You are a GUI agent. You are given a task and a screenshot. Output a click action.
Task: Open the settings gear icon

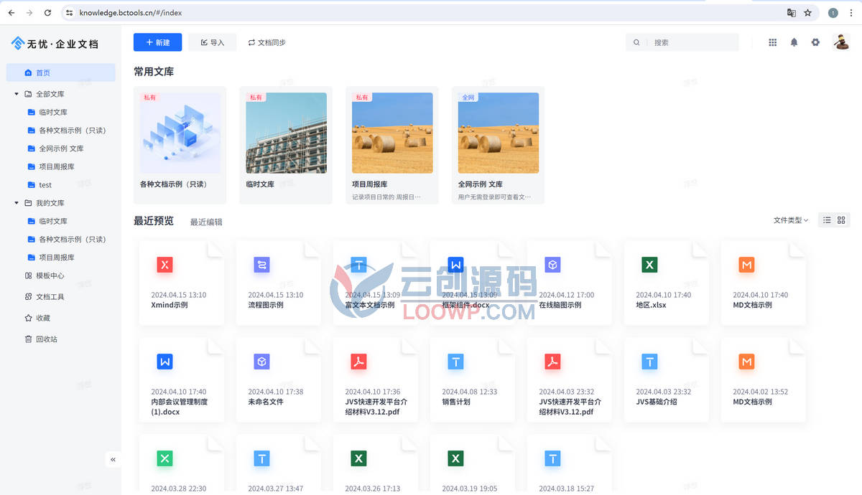[815, 42]
